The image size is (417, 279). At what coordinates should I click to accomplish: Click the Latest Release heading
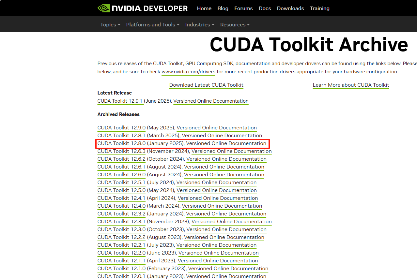click(x=115, y=93)
